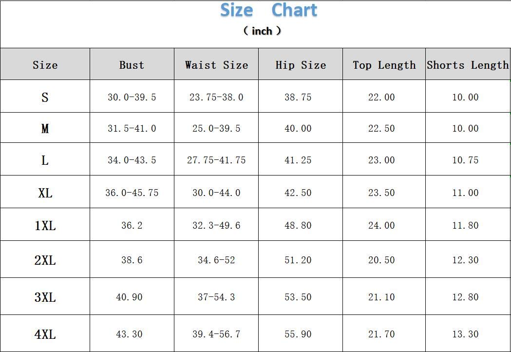Click the 2XL size row label
Screen dimensions: 511x352
point(45,260)
